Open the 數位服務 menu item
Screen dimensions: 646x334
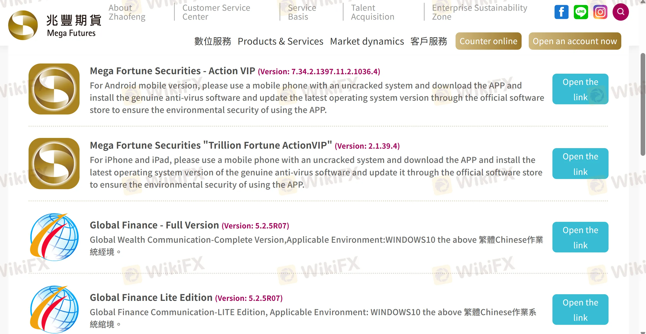tap(213, 41)
